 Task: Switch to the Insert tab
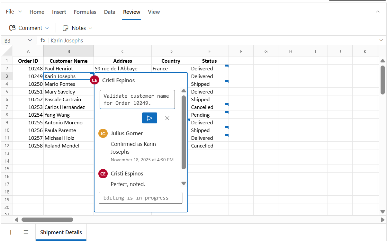point(59,12)
